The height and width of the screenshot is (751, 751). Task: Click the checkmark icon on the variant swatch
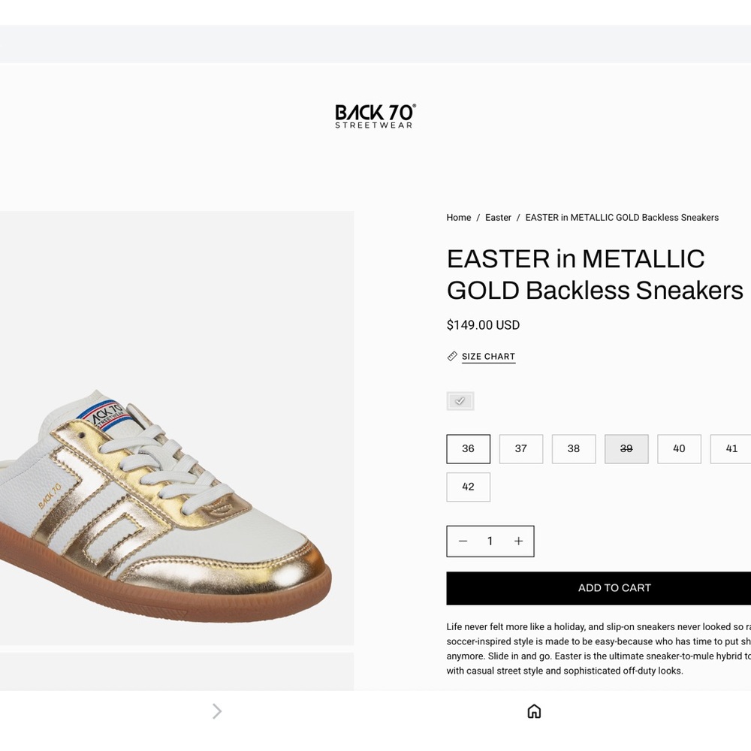[x=460, y=400]
